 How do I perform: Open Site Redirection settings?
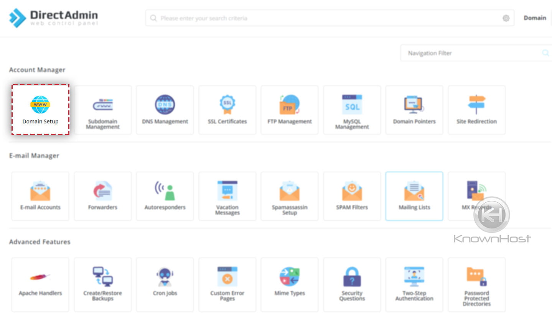[476, 110]
